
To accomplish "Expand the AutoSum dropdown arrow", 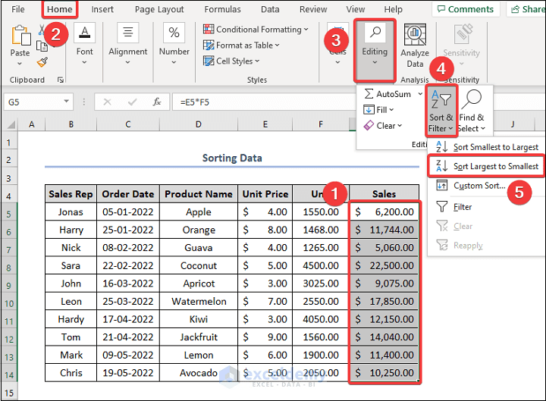I will [x=420, y=94].
